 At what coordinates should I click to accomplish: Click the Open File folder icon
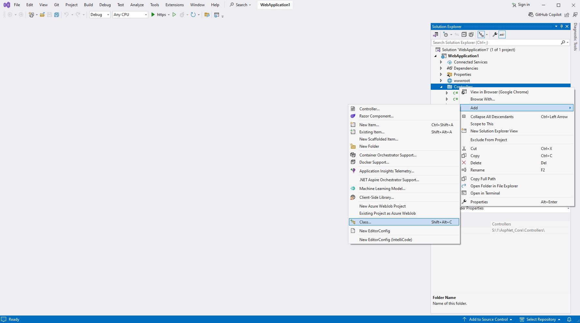[42, 15]
